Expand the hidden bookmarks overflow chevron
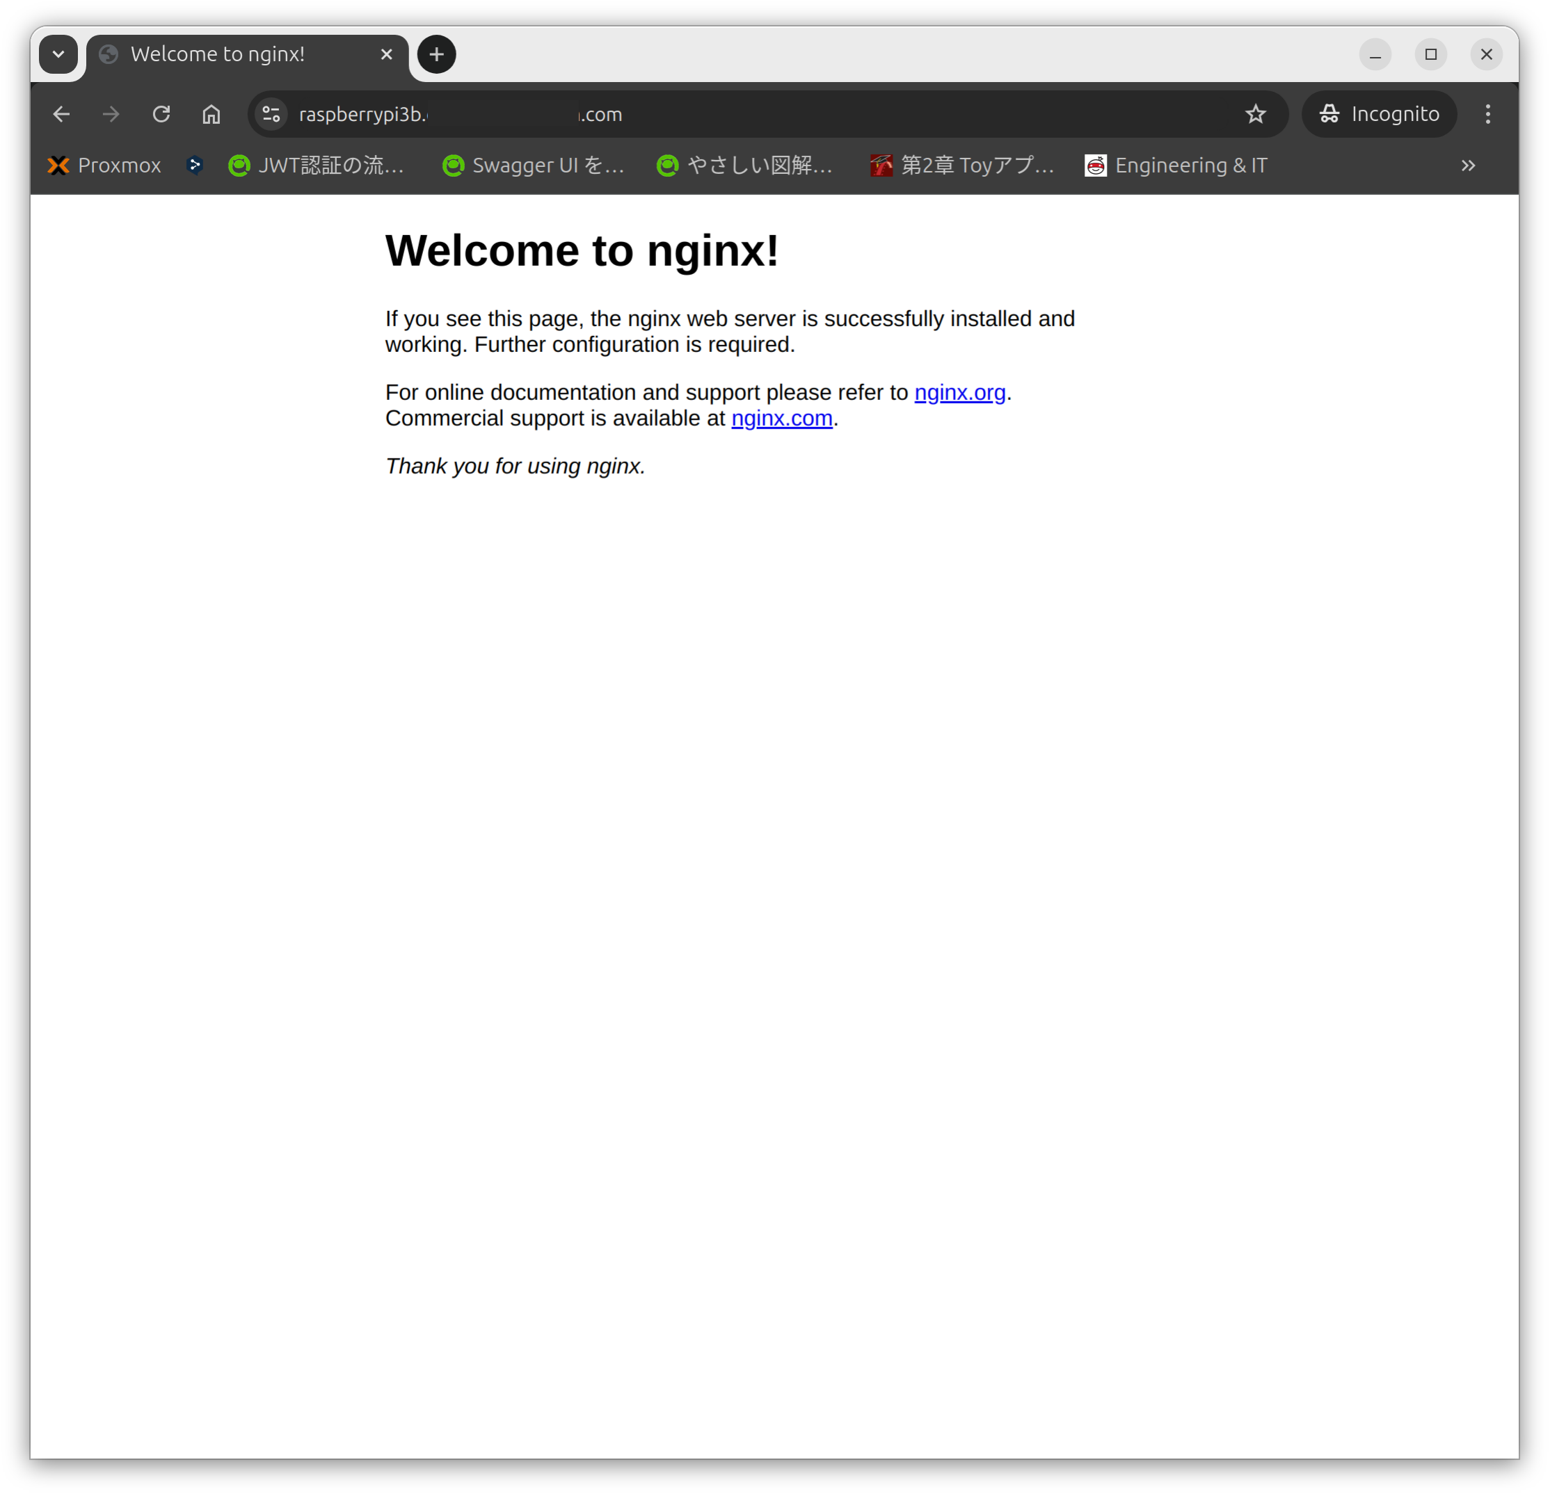The width and height of the screenshot is (1550, 1494). (x=1468, y=166)
